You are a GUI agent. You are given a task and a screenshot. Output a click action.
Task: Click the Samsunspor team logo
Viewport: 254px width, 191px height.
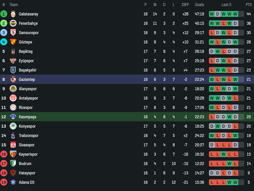pos(13,33)
